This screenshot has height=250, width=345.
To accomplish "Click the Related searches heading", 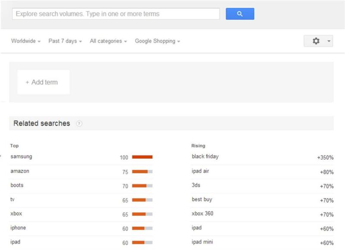I will coord(42,123).
